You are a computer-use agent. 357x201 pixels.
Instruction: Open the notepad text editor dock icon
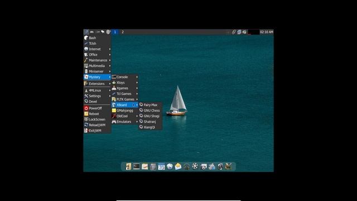145,166
